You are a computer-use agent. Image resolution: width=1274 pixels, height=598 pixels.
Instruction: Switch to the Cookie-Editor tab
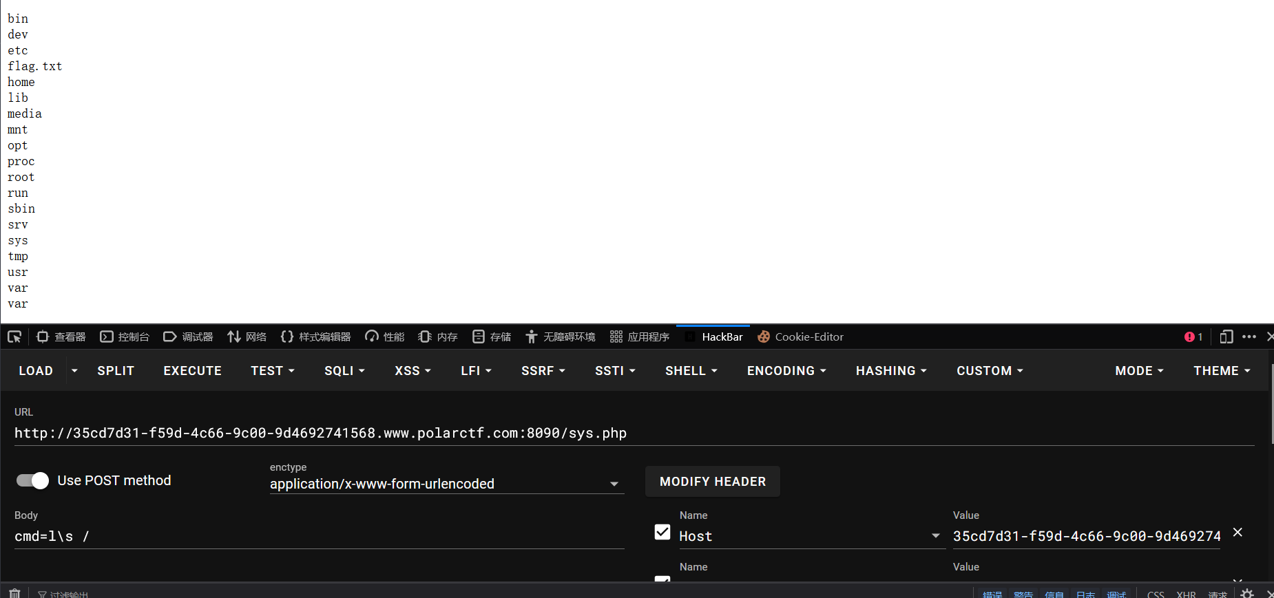click(x=800, y=337)
